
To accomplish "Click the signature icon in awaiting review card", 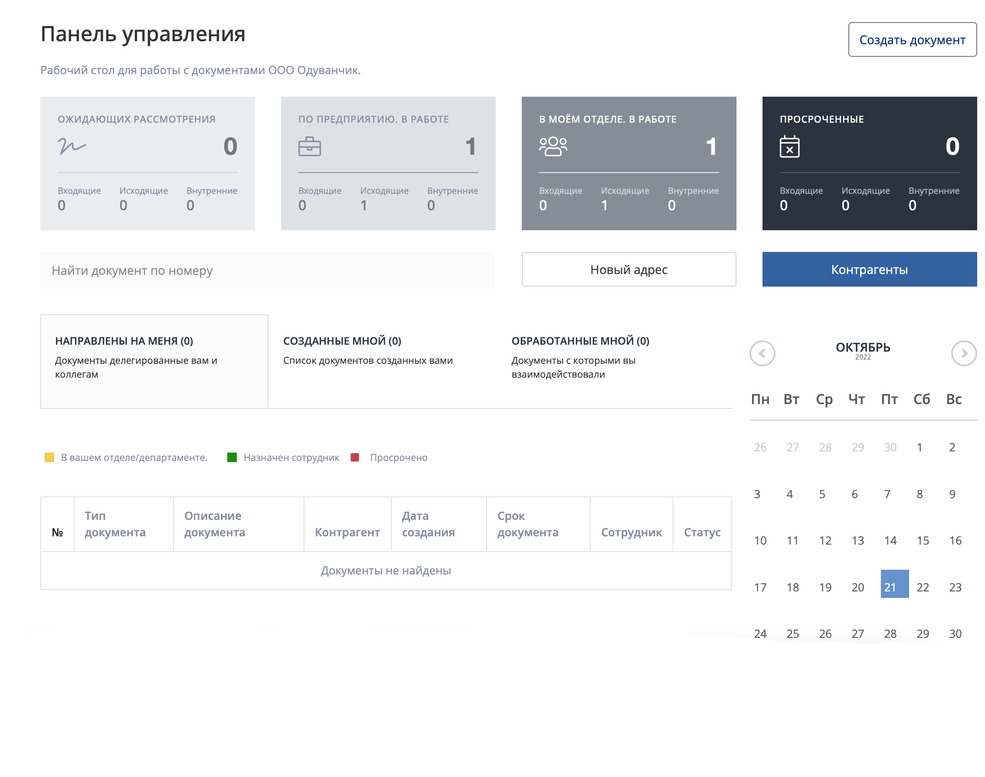I will tap(72, 146).
